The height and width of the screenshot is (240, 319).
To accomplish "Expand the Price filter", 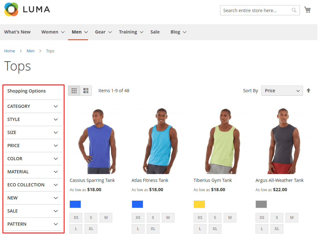I will click(33, 146).
